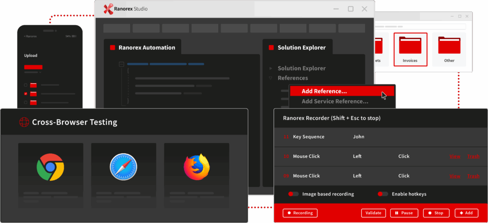The height and width of the screenshot is (223, 488).
Task: Click View link in row 09
Action: point(455,176)
